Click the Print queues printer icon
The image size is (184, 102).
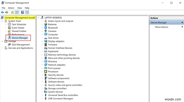tap(46, 68)
